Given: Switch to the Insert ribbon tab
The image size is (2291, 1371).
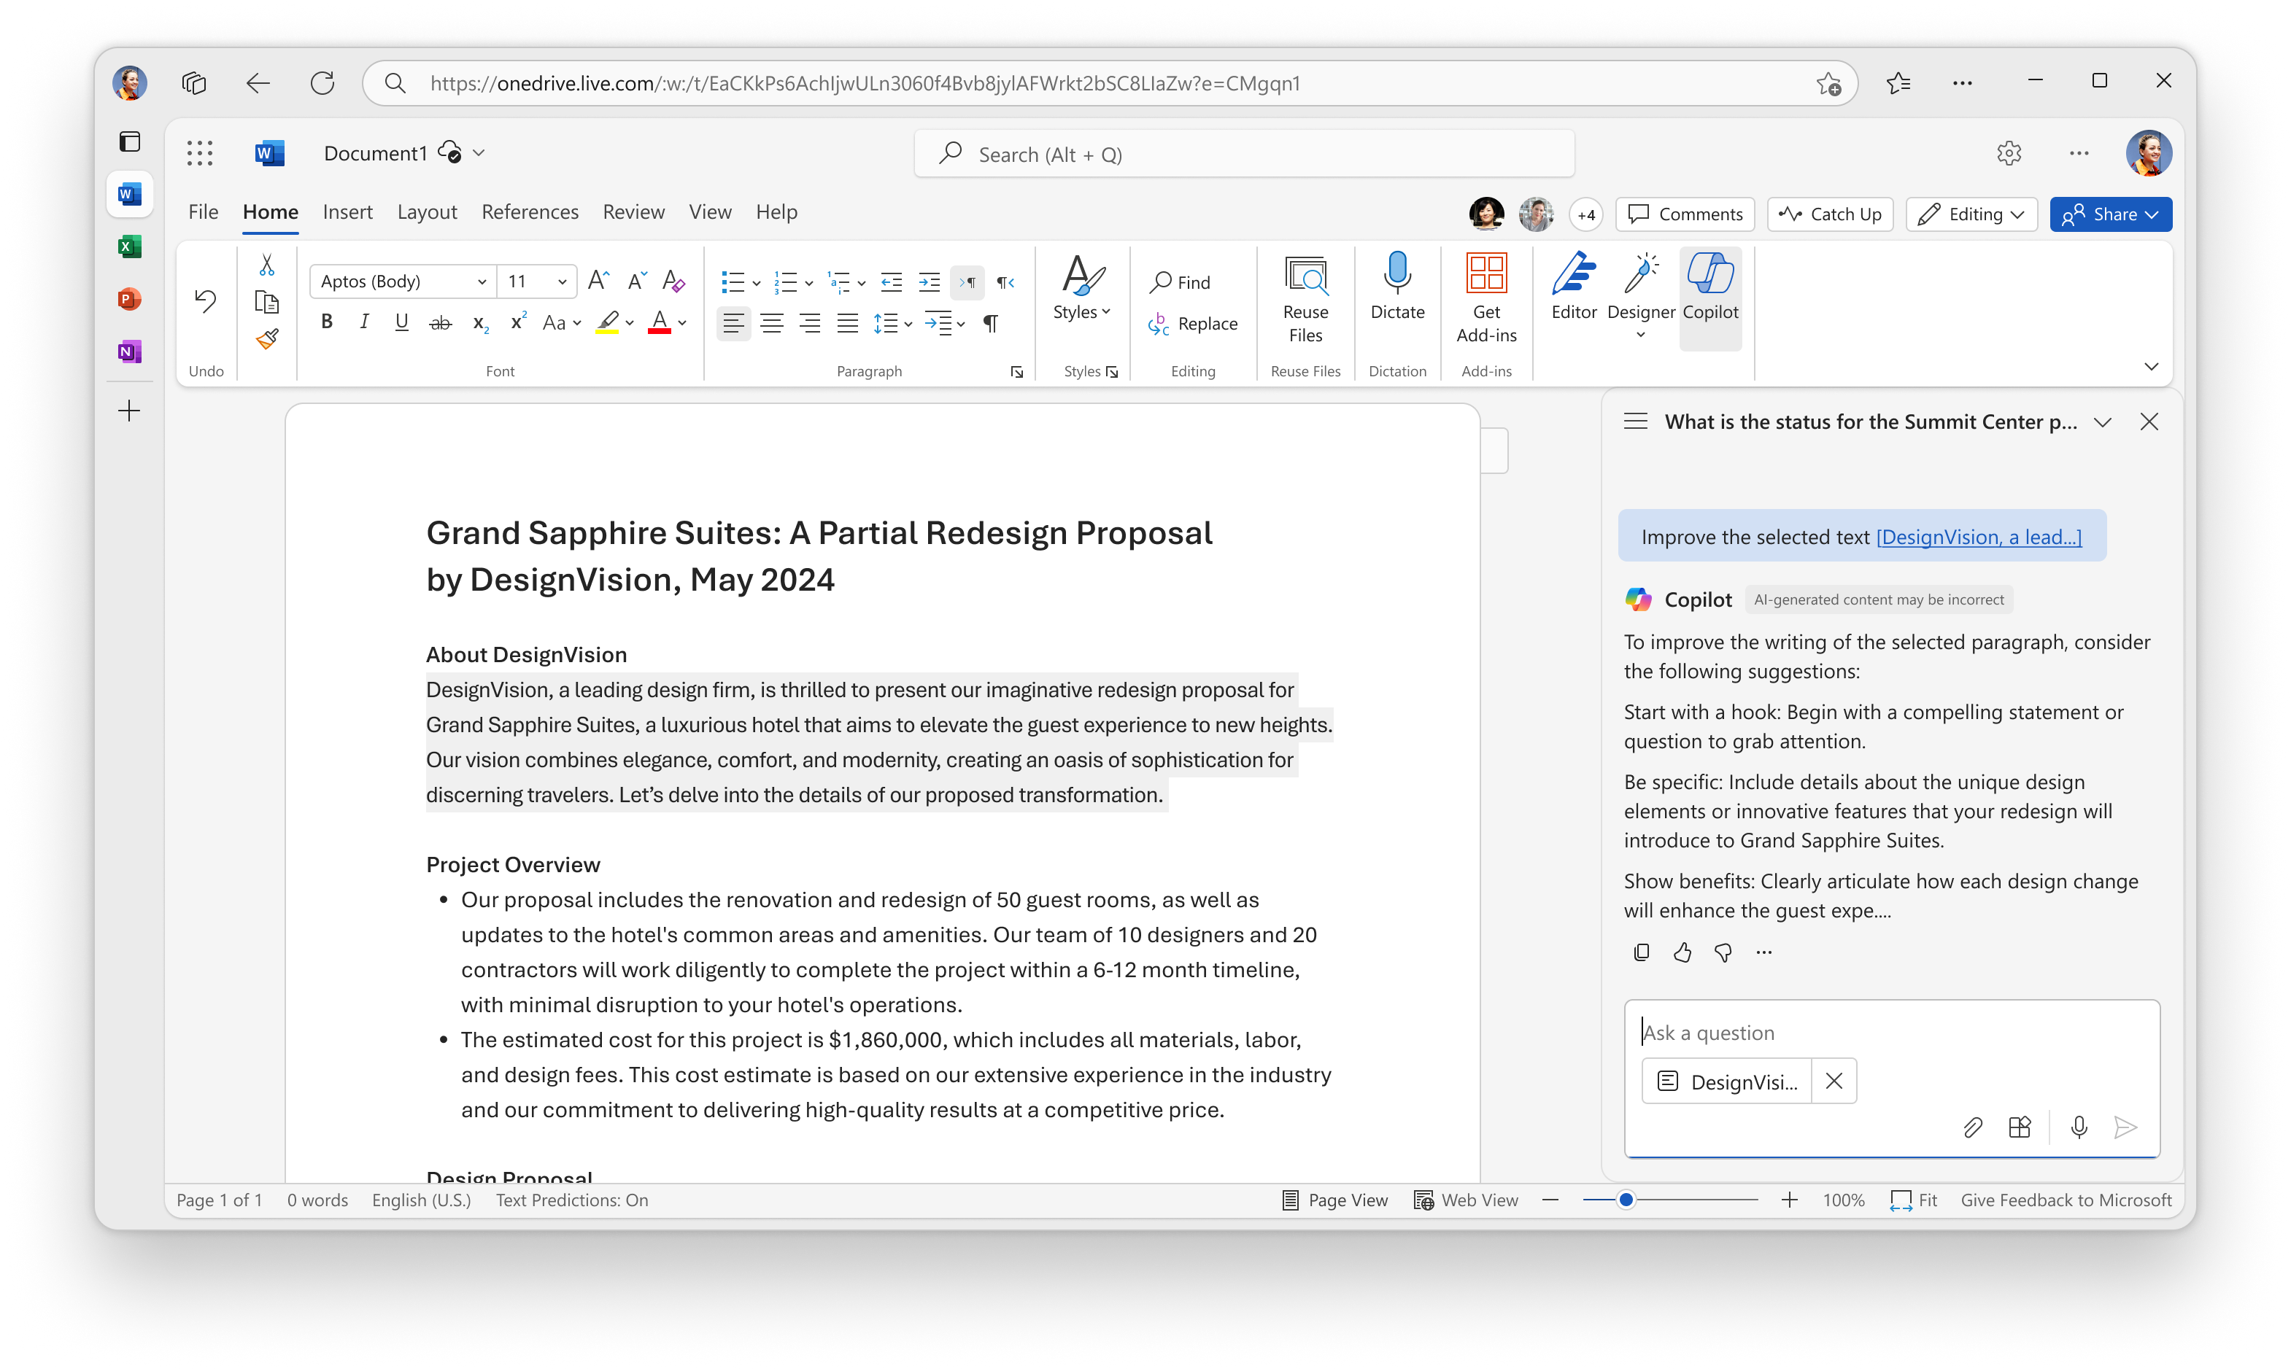Looking at the screenshot, I should (x=347, y=211).
